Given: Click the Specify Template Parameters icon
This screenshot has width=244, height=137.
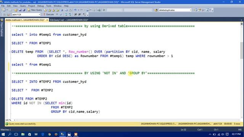Looking at the screenshot, I should pyautogui.click(x=85, y=14).
